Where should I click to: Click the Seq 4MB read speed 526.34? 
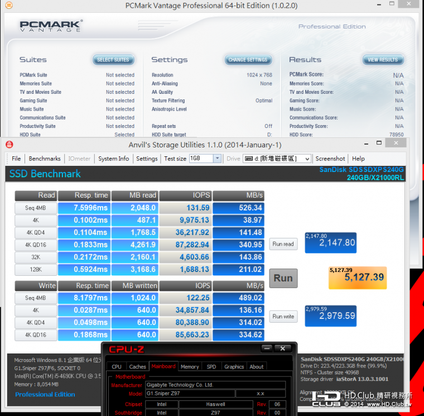(x=238, y=208)
